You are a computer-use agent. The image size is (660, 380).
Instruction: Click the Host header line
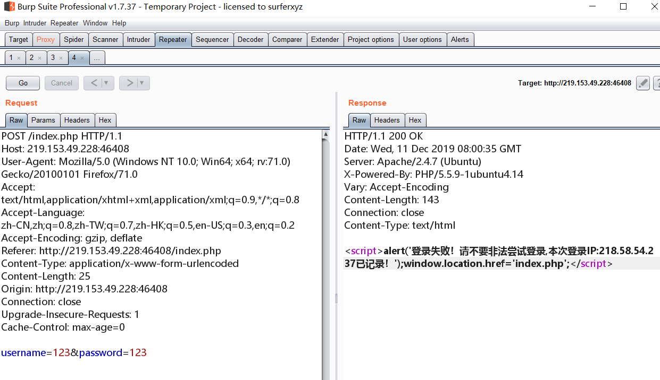(x=65, y=149)
